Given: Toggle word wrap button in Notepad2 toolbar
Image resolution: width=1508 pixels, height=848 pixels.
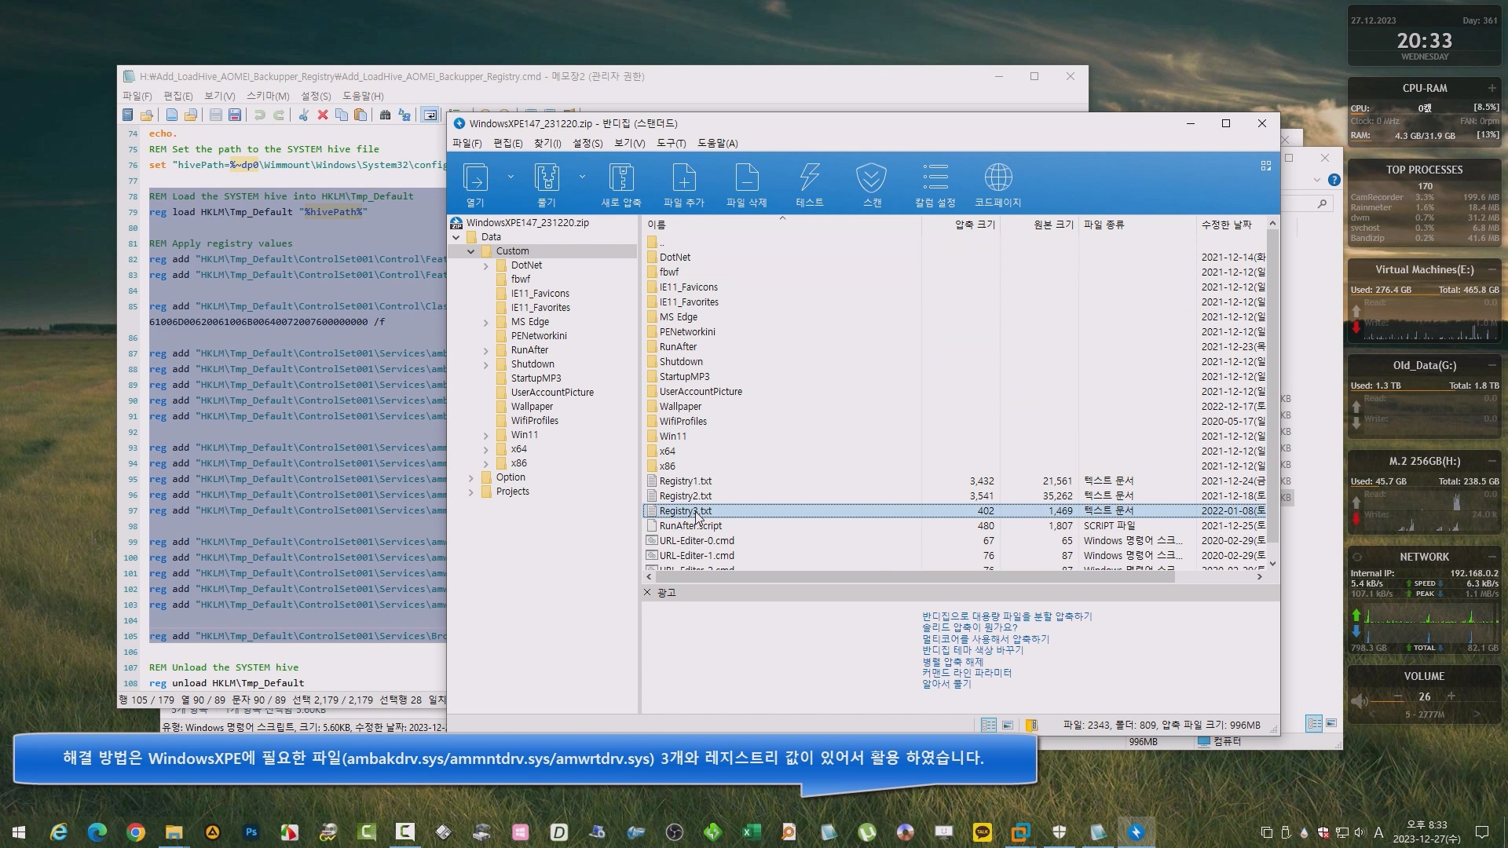Looking at the screenshot, I should click(x=430, y=115).
